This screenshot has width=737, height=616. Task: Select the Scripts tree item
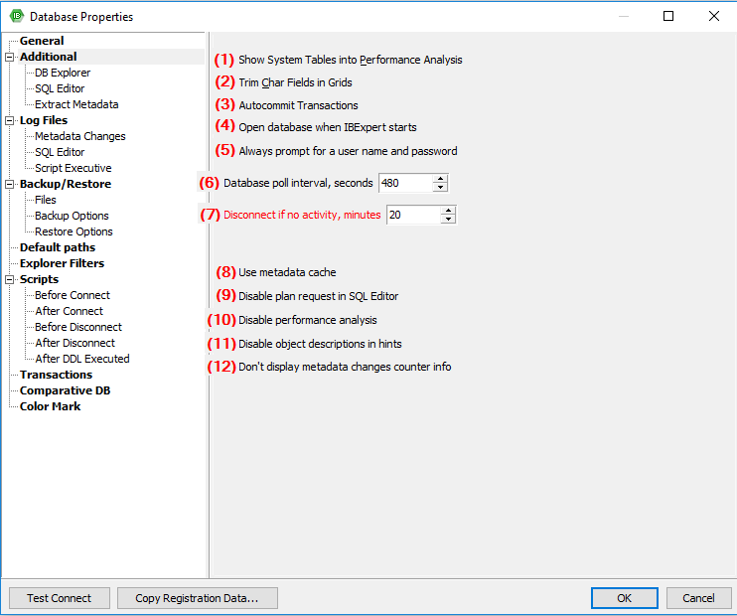[x=39, y=279]
